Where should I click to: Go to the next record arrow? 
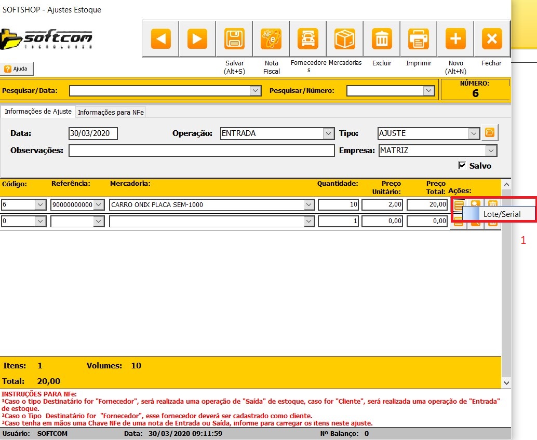(197, 39)
